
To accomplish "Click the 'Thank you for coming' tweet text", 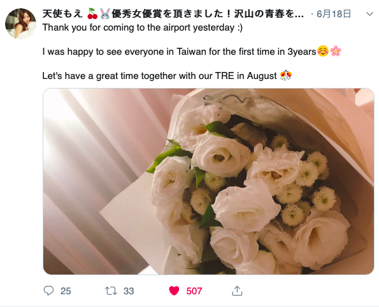I will [143, 27].
